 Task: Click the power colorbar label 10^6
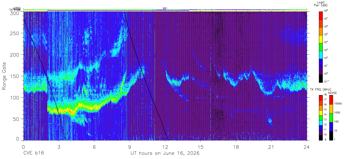pos(326,27)
